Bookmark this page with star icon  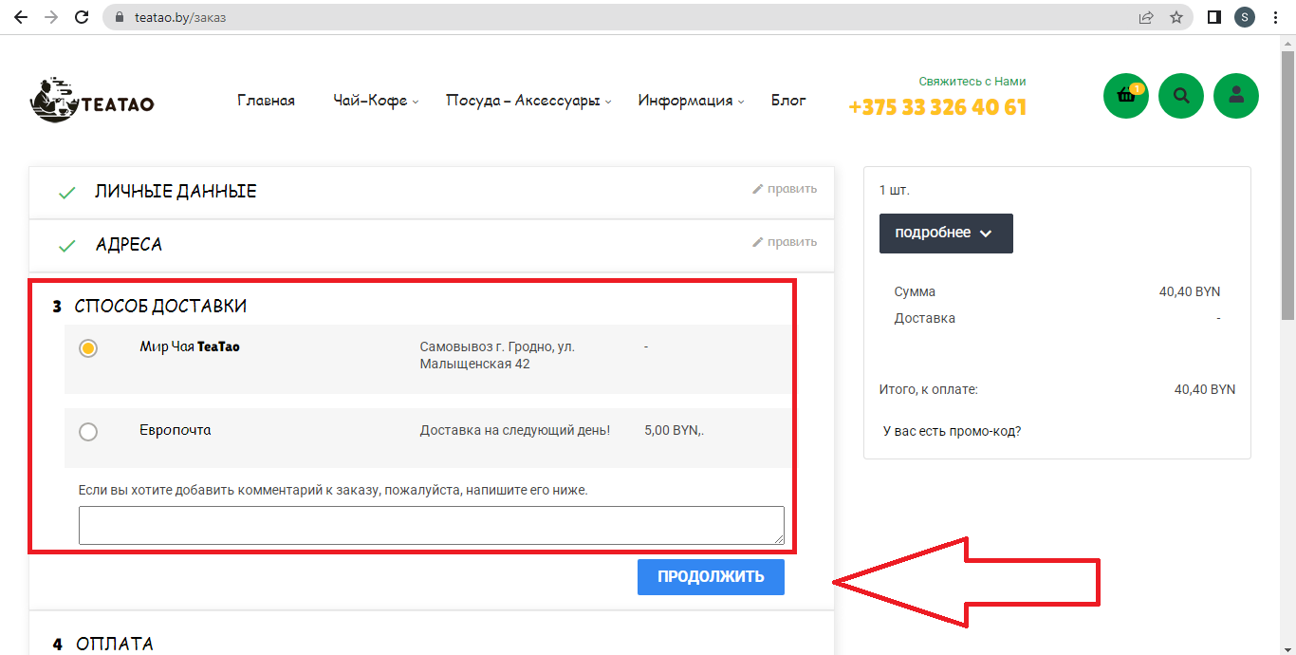coord(1176,17)
